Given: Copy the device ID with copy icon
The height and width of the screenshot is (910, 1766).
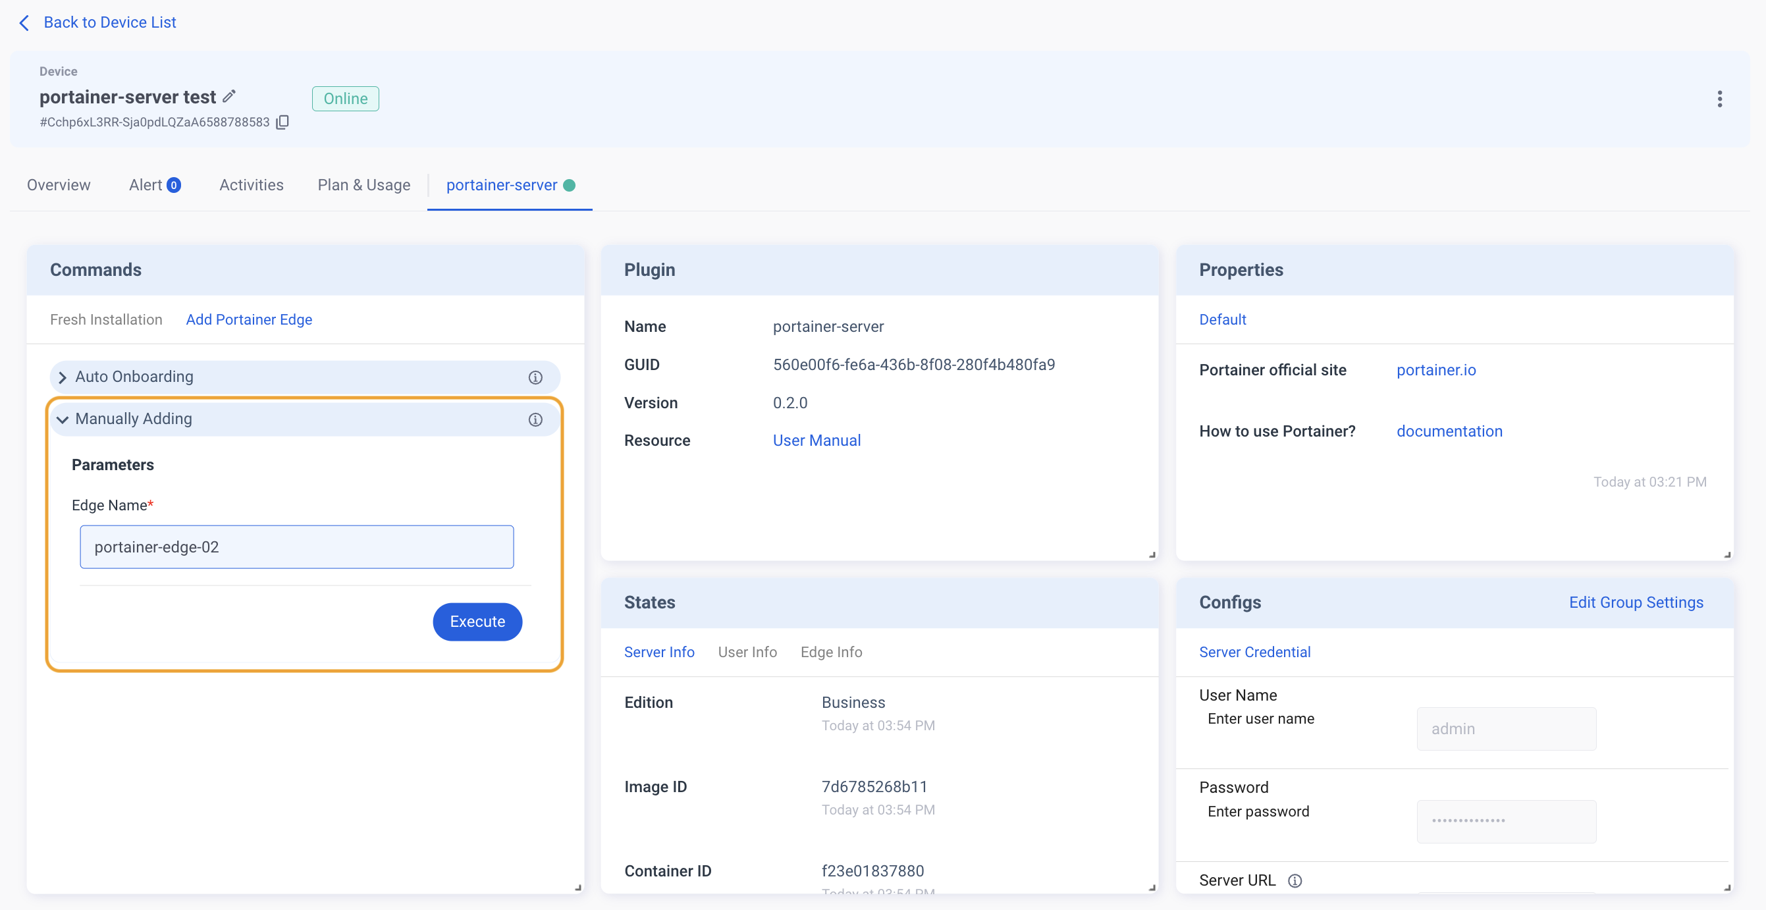Looking at the screenshot, I should [x=282, y=122].
